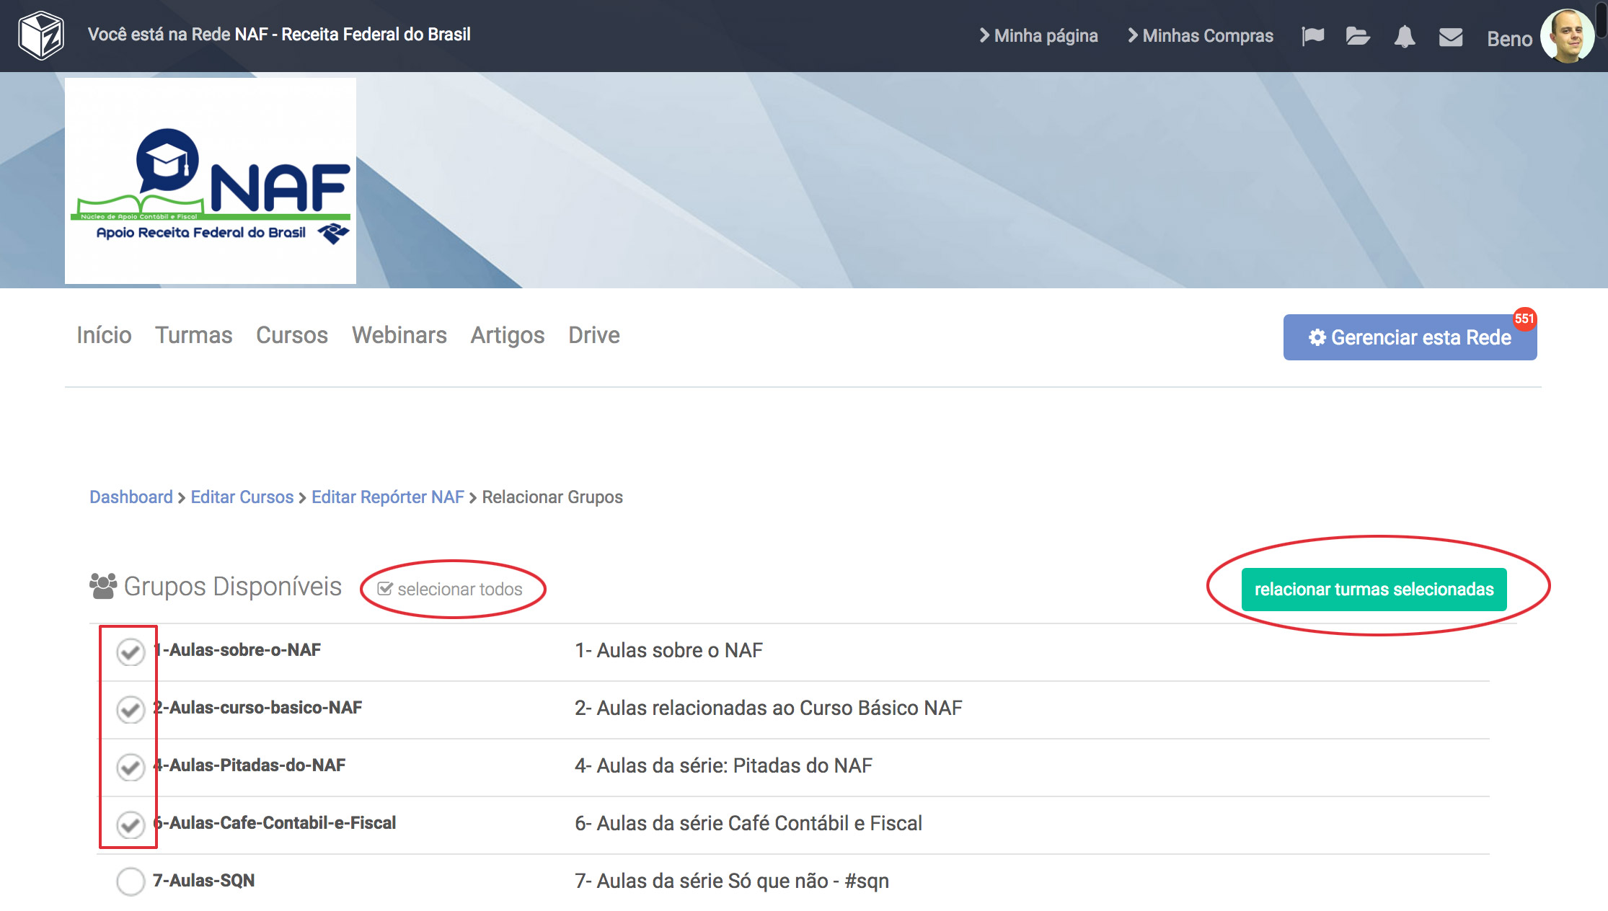This screenshot has height=911, width=1608.
Task: Uncheck the 4-Aulas-Pitadas-do-NAF group
Action: click(x=131, y=767)
